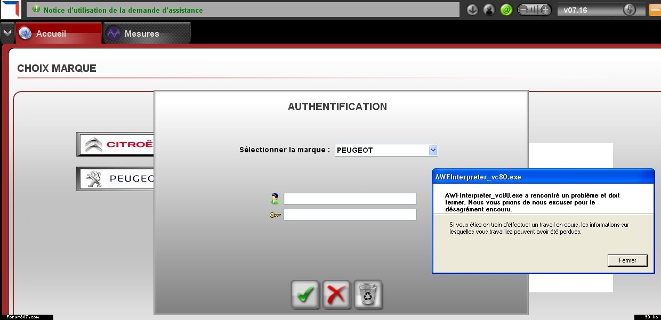Click the orange minimize button
The height and width of the screenshot is (320, 661).
click(x=655, y=10)
